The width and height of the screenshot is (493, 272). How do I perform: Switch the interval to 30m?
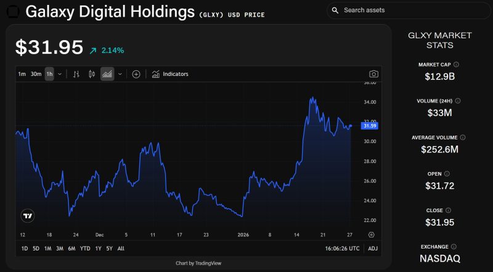coord(36,74)
